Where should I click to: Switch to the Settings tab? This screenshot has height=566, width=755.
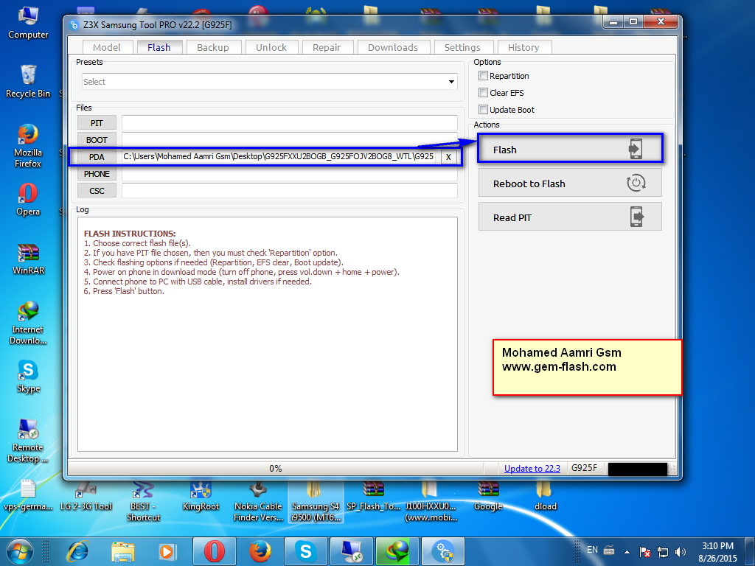(463, 47)
